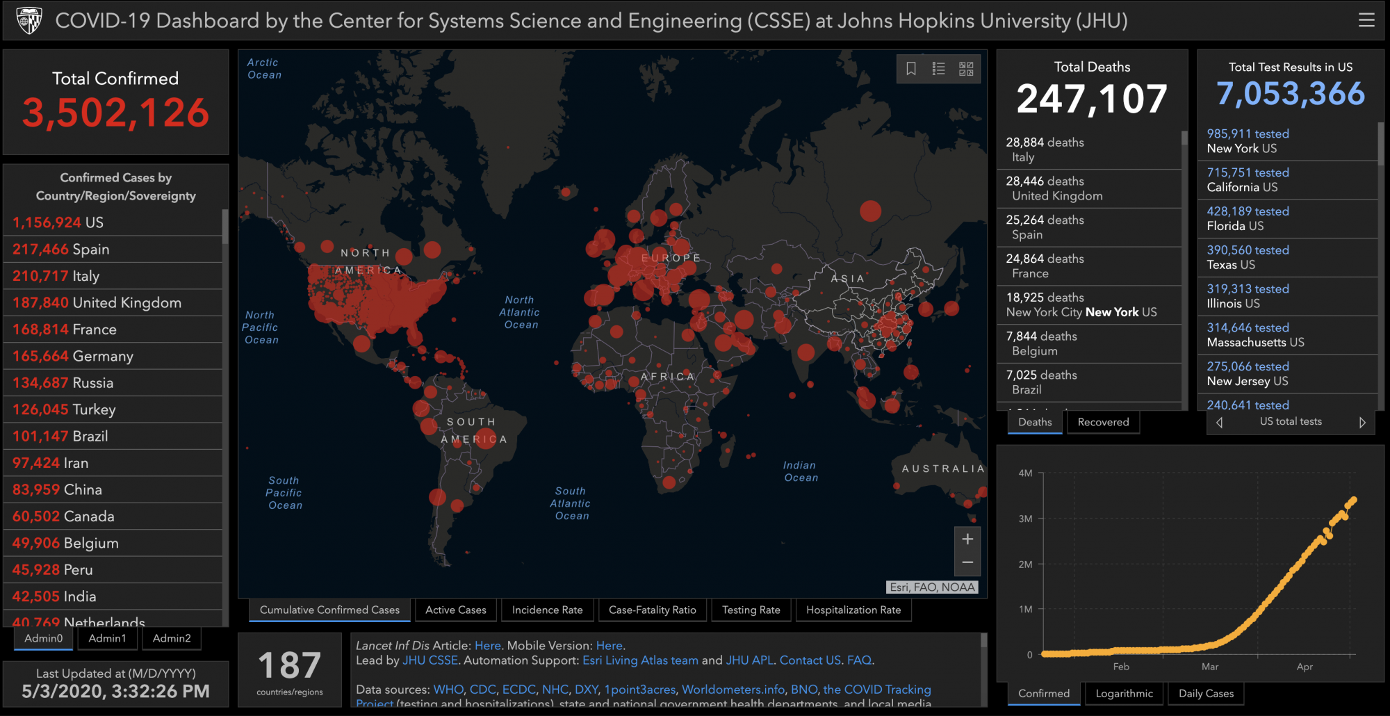Image resolution: width=1390 pixels, height=716 pixels.
Task: Select New York City deaths entry
Action: 1089,305
